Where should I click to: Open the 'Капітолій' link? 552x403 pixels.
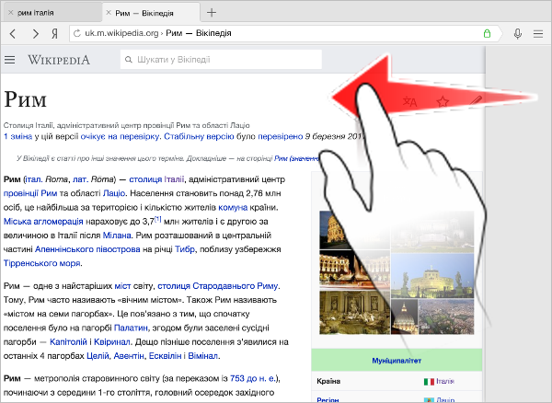point(68,342)
